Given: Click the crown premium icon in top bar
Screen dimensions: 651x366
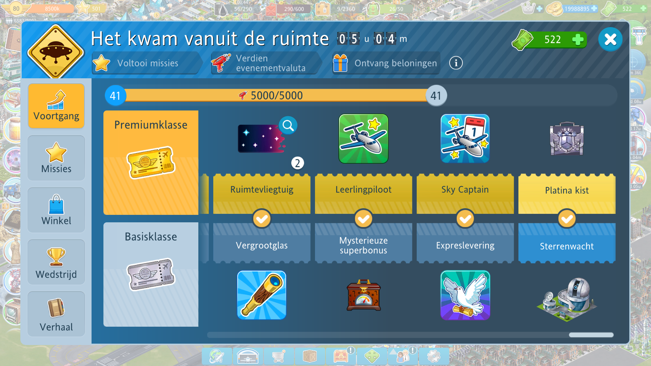Looking at the screenshot, I should pos(528,8).
